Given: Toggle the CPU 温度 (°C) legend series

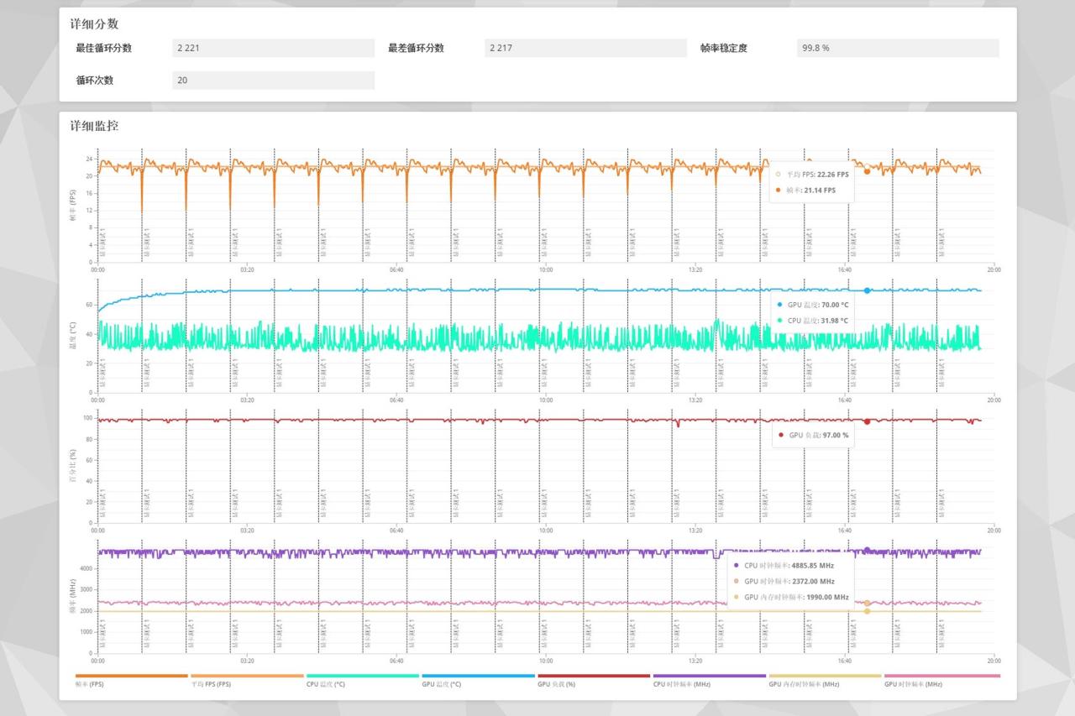Looking at the screenshot, I should (x=362, y=681).
